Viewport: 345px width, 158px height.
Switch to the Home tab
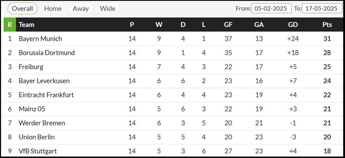53,8
